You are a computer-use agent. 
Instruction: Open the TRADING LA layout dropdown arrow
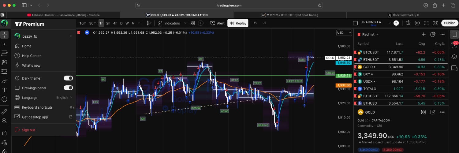(390, 23)
